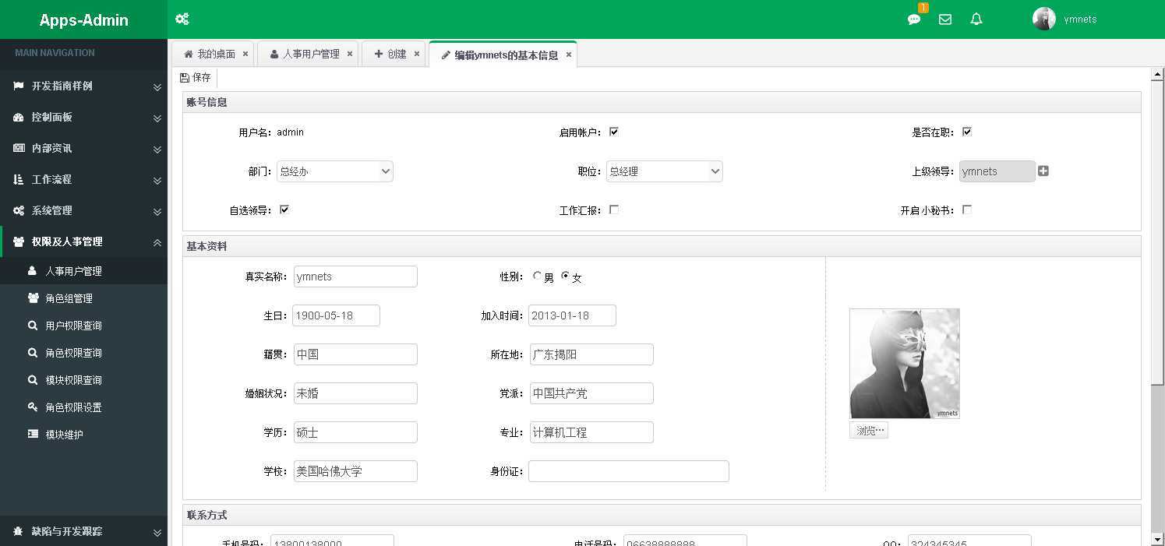Expand the 开发指南样例 menu chevron

pyautogui.click(x=157, y=87)
